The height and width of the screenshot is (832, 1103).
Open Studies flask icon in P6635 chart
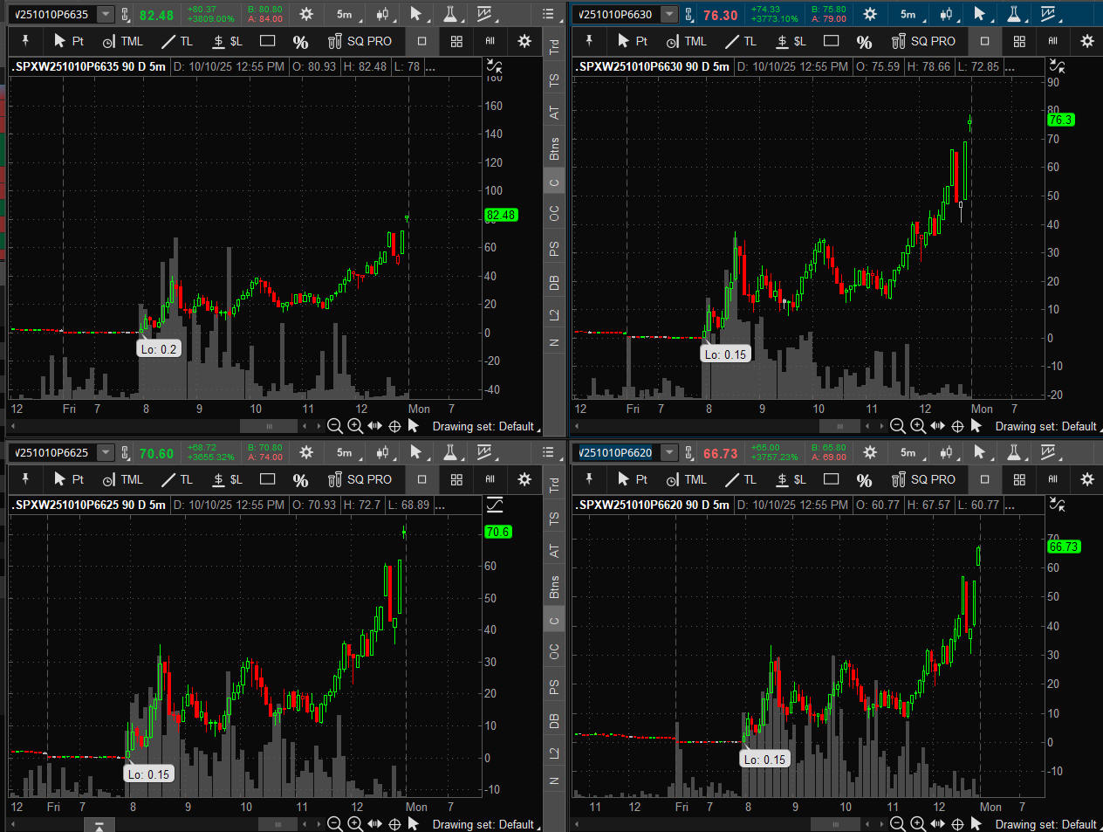450,14
